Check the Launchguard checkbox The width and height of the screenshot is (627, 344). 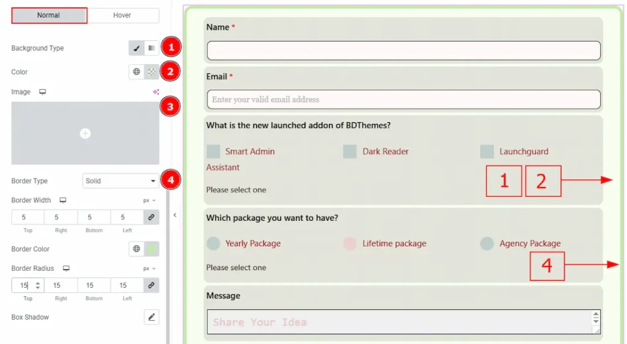point(487,152)
